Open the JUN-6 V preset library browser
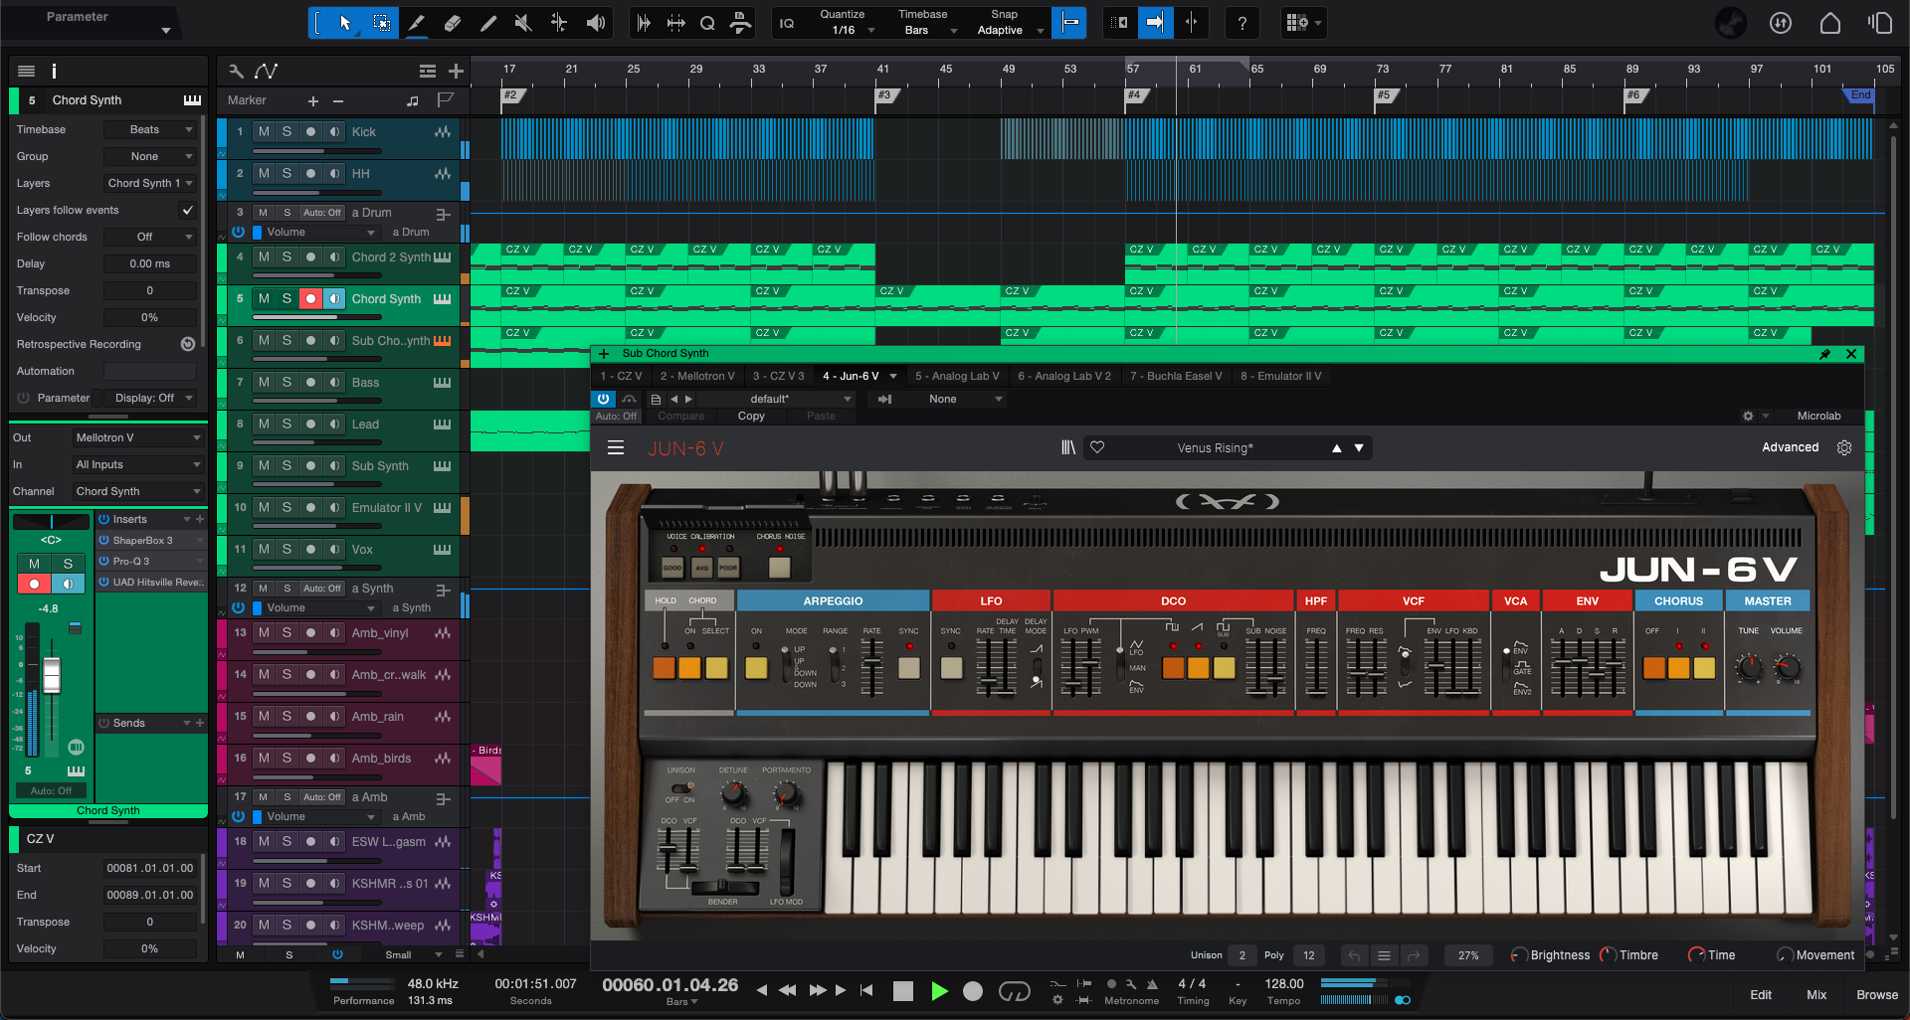The width and height of the screenshot is (1910, 1020). 1068,448
